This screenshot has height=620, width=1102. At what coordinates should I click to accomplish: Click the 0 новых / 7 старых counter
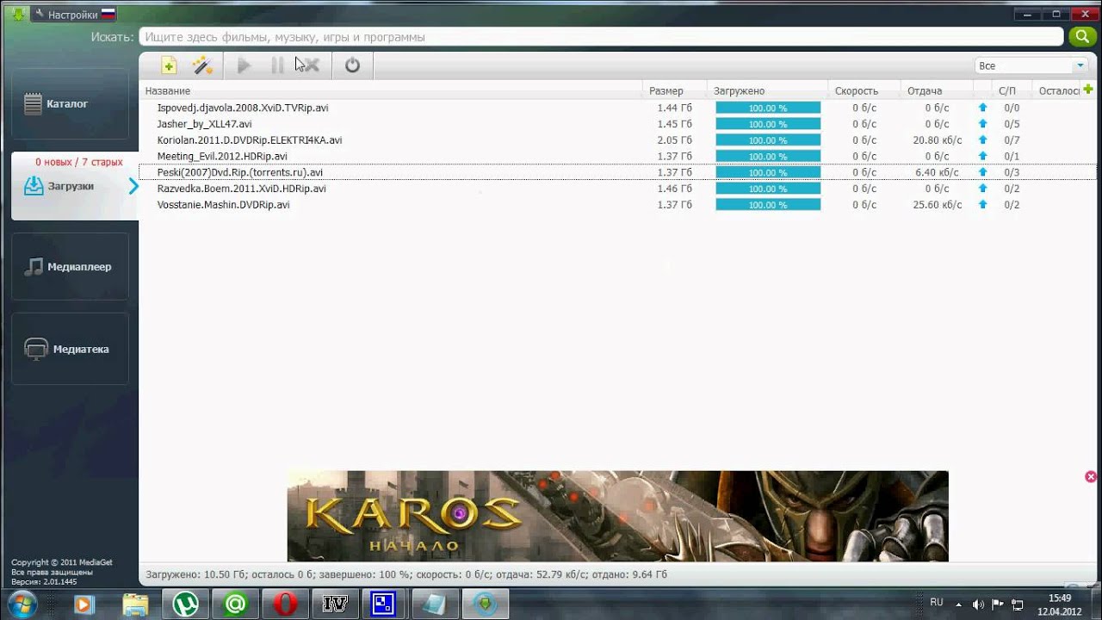(79, 162)
